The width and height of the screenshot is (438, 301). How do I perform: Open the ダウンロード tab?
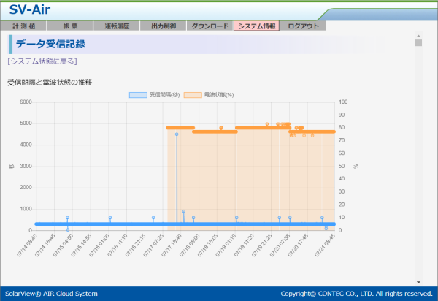coord(210,26)
